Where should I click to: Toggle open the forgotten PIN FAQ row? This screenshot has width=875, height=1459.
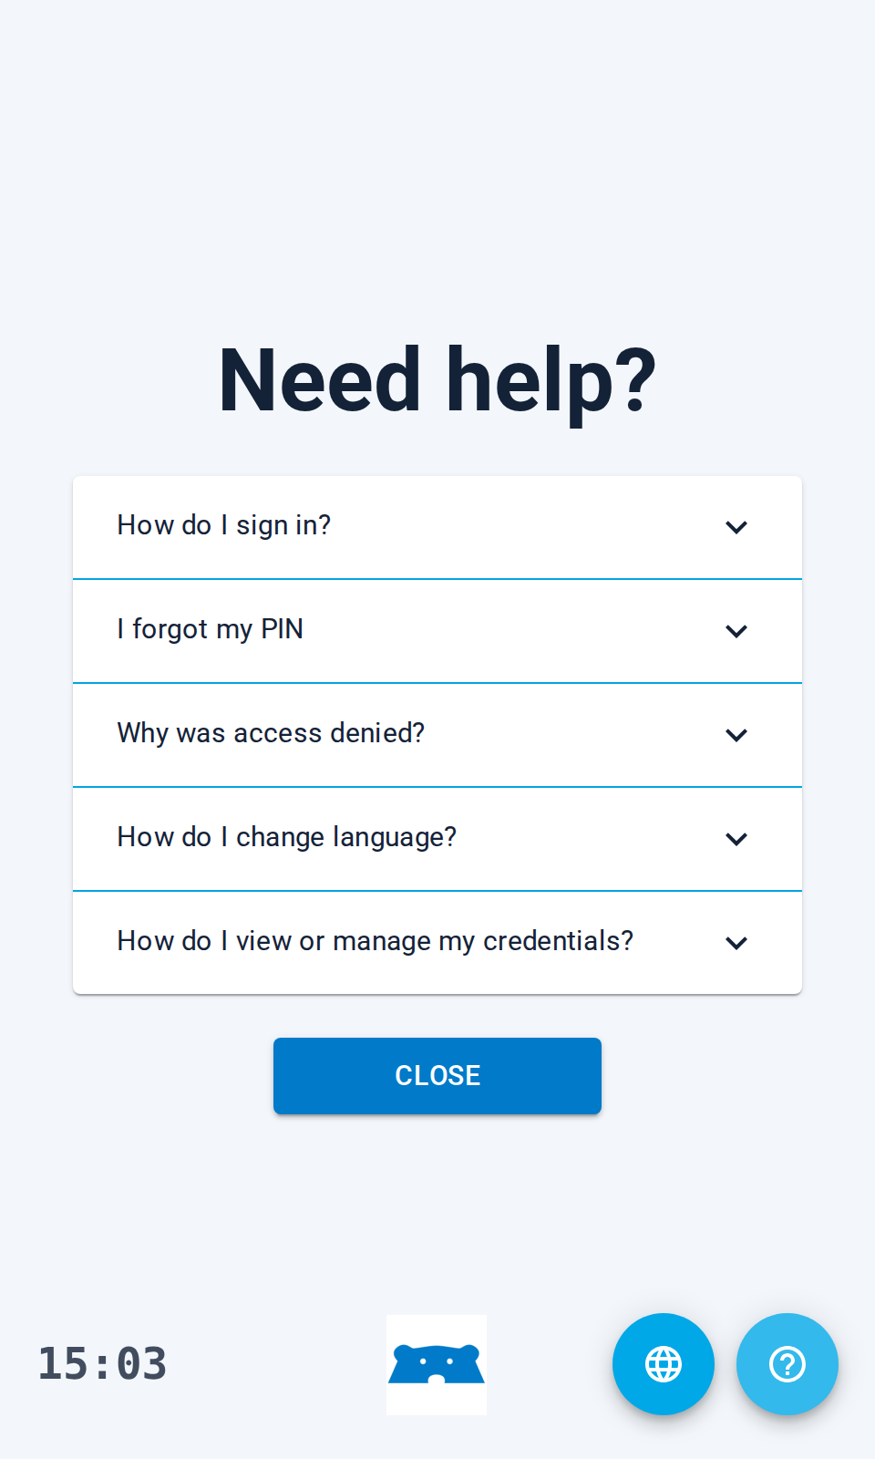pyautogui.click(x=437, y=631)
